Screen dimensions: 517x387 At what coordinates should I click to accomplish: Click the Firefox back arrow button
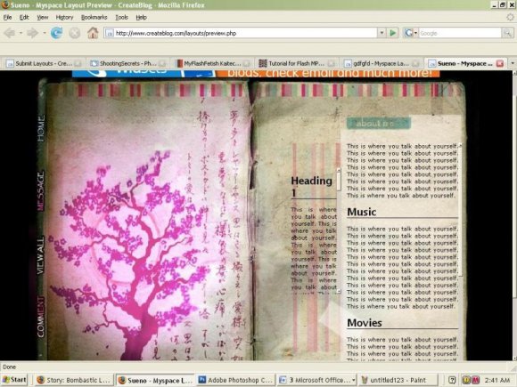click(10, 33)
